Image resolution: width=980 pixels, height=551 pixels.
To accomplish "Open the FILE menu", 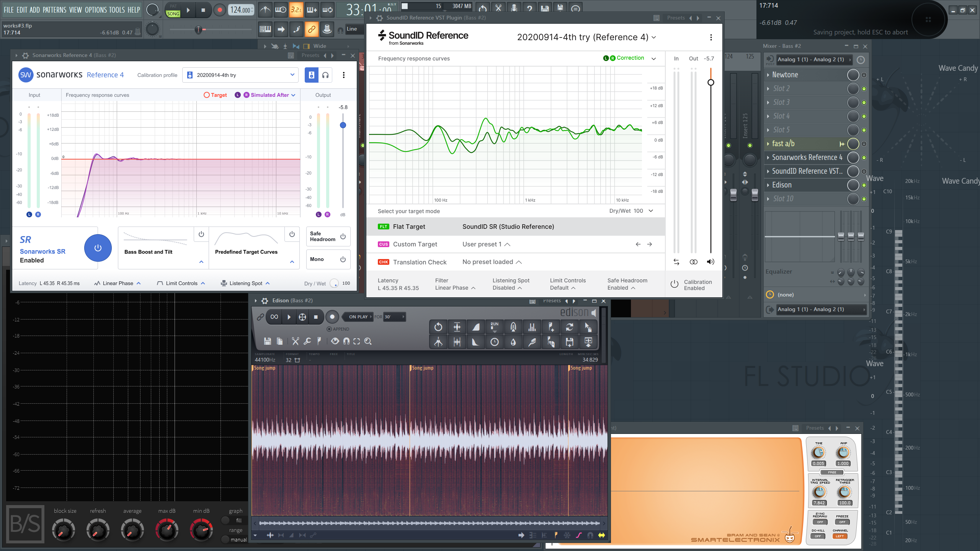I will tap(9, 10).
